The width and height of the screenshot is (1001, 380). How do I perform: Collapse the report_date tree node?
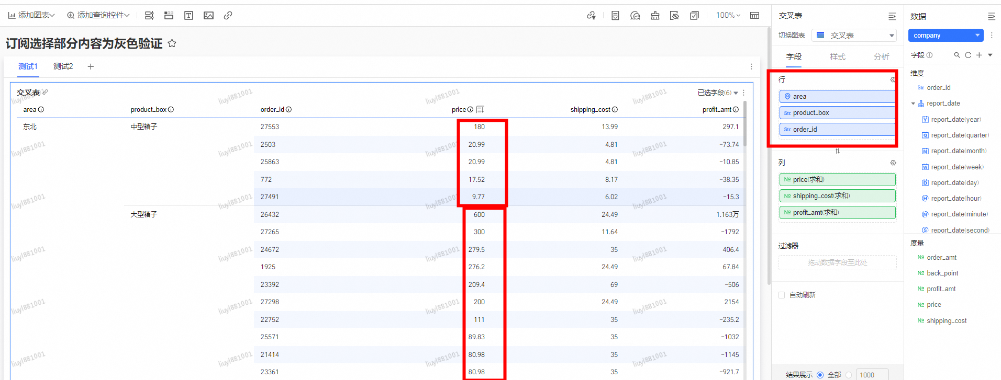pos(913,103)
